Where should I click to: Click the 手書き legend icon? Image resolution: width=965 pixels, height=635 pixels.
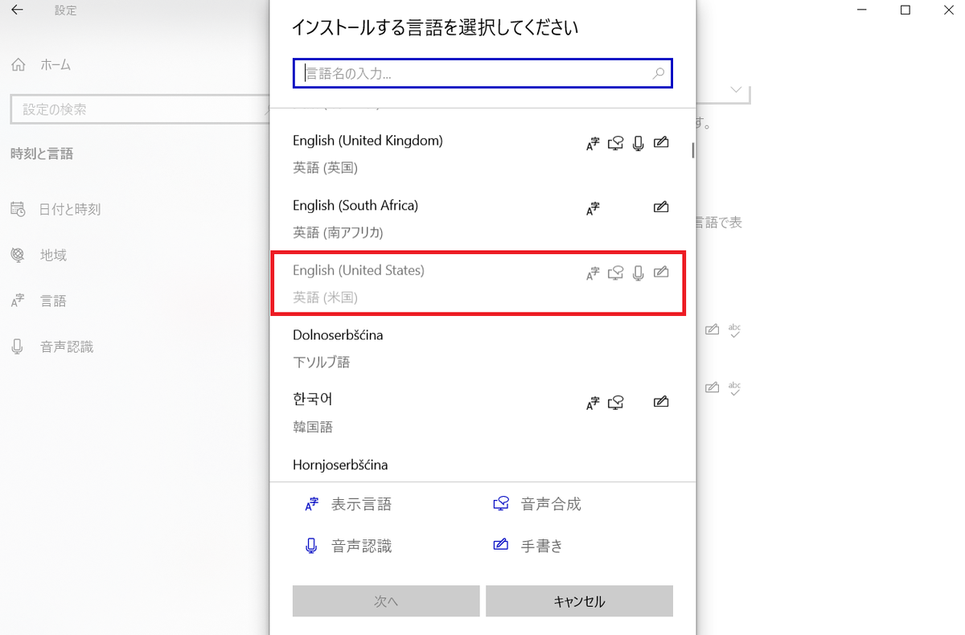pyautogui.click(x=500, y=546)
